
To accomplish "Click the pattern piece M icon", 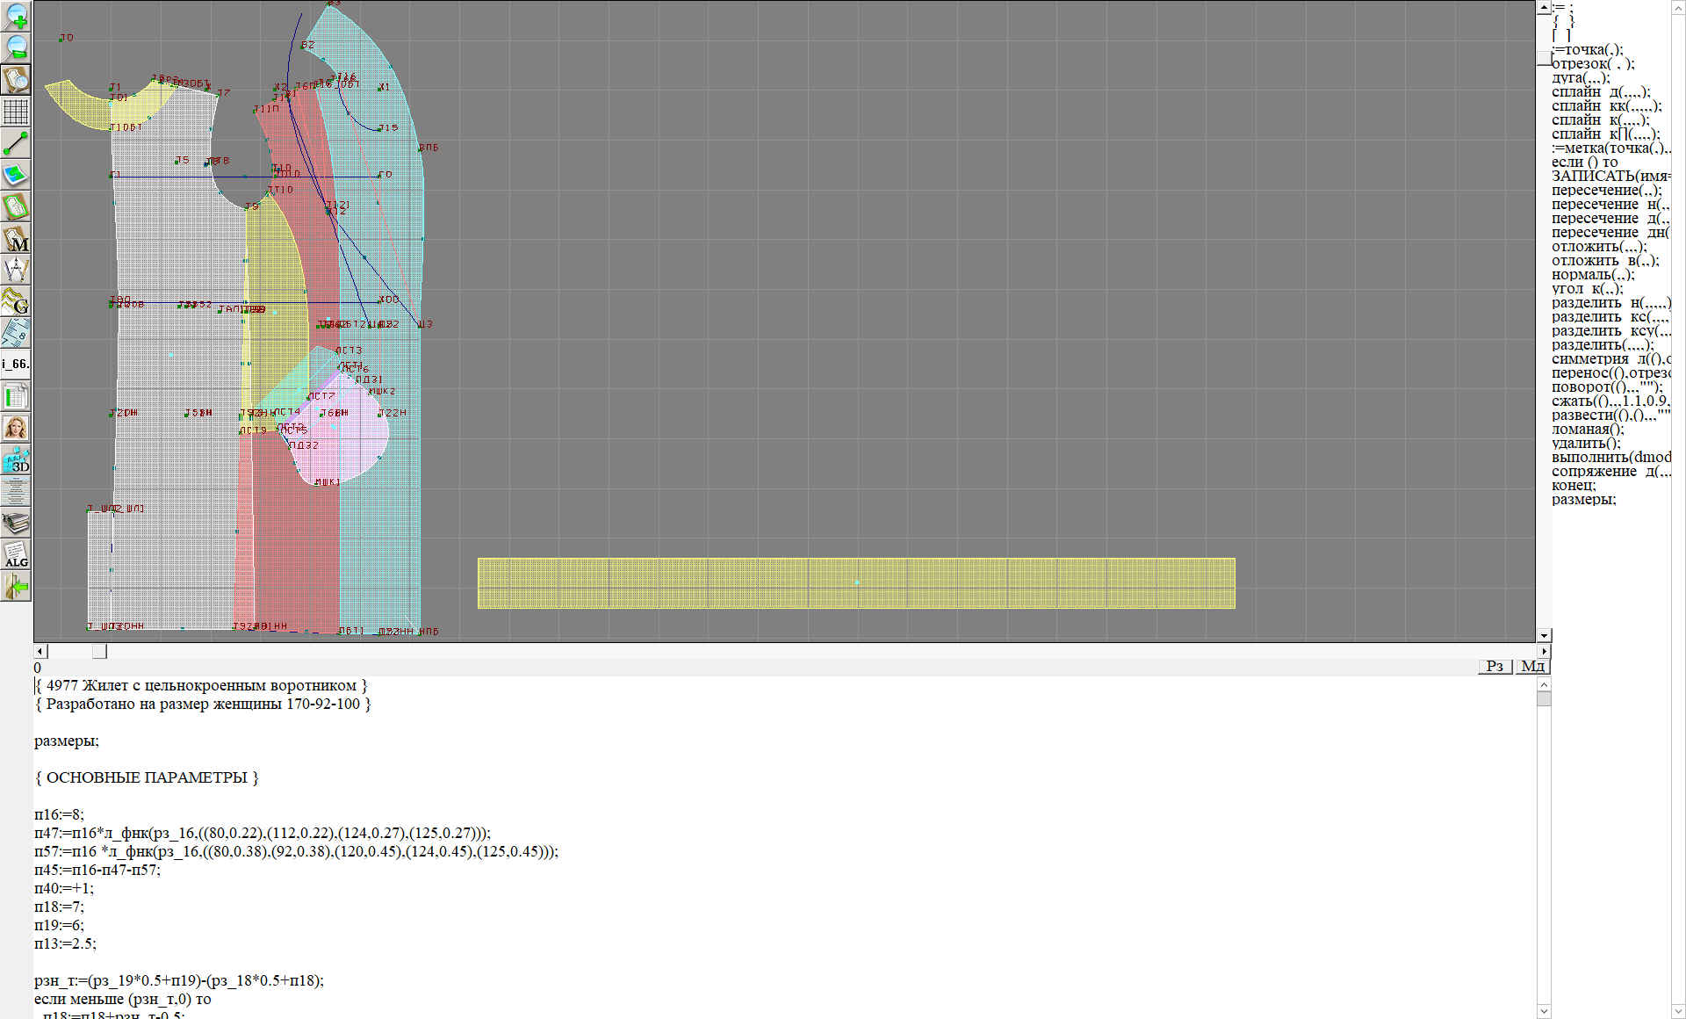I will [16, 238].
